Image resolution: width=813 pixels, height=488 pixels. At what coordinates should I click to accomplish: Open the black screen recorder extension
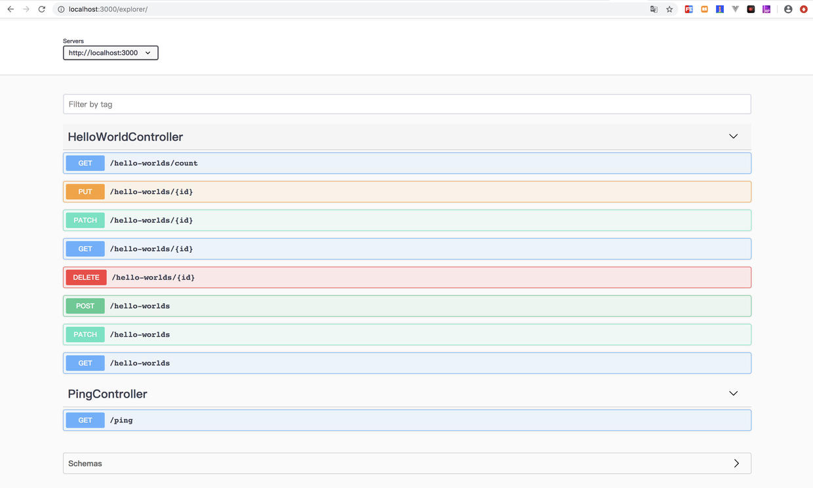tap(751, 9)
